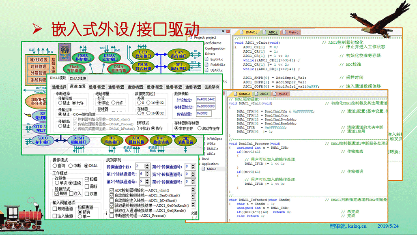Click the pin icon on project panel
Screen dimensions: 417x235
click(x=223, y=31)
